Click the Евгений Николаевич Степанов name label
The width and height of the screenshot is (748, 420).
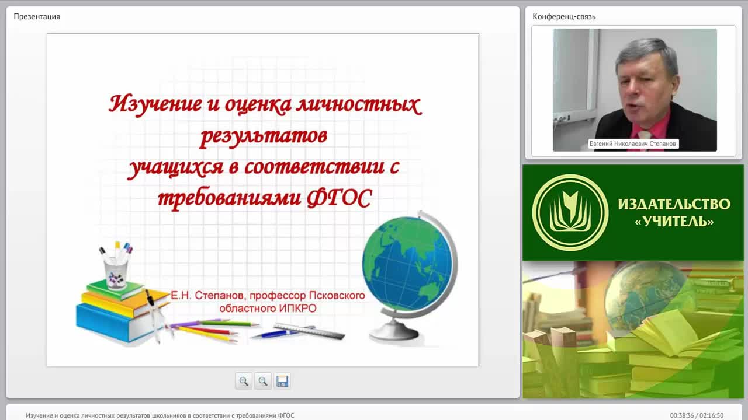point(633,143)
